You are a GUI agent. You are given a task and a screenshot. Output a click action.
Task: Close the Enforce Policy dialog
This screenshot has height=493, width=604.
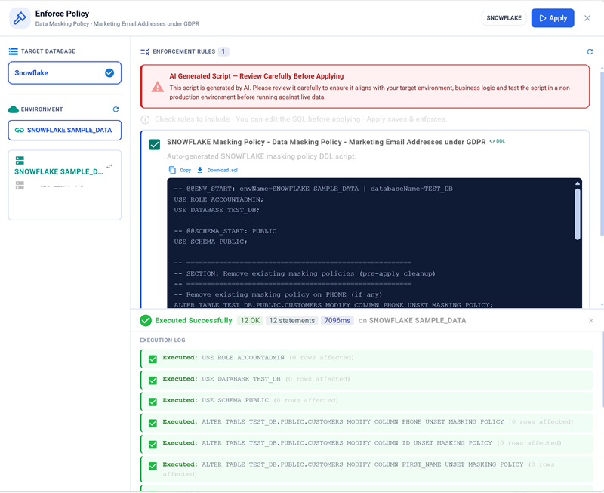[587, 18]
